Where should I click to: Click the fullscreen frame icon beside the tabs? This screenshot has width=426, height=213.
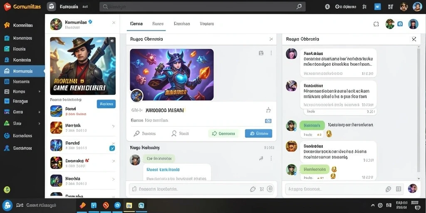[376, 24]
